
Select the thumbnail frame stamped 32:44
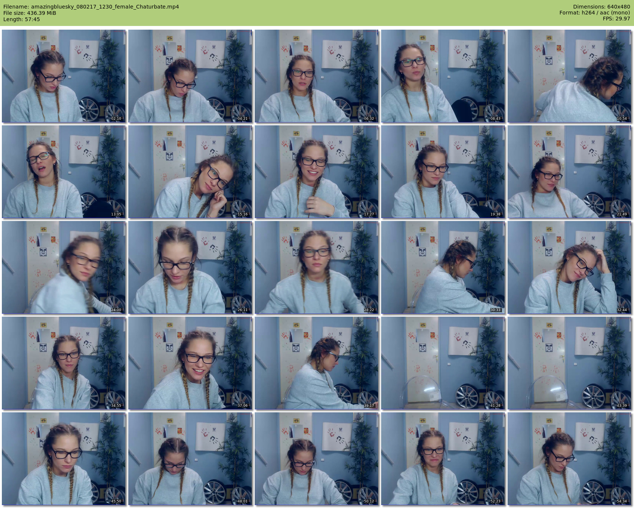[569, 267]
